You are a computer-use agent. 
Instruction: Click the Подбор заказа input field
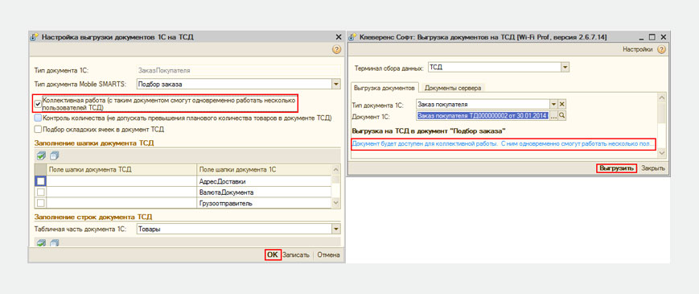coord(233,84)
